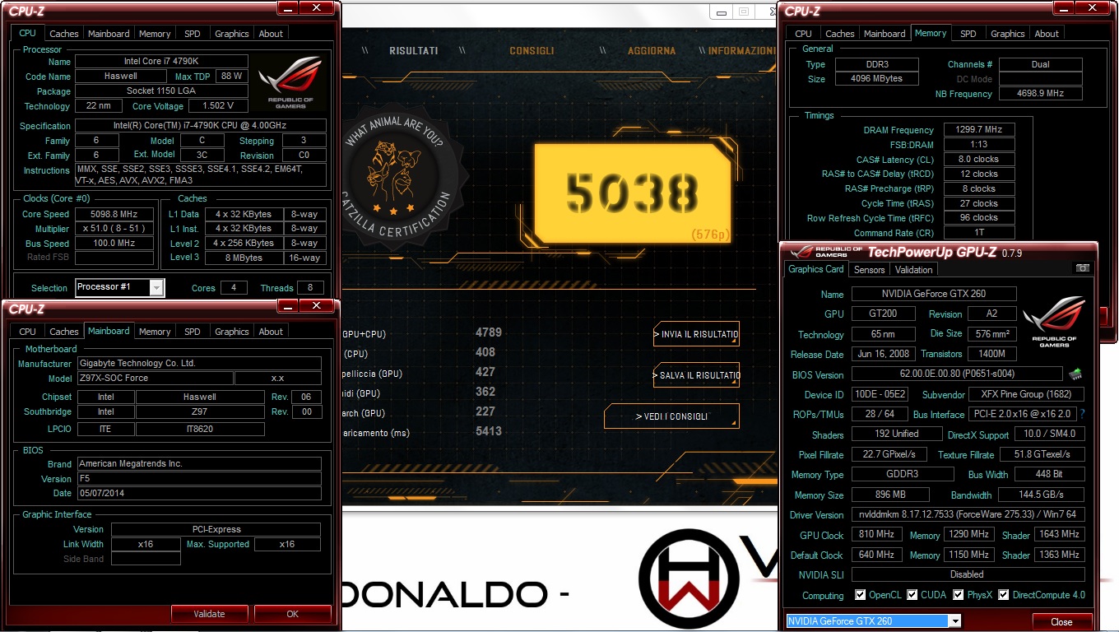Click the CAS# Latency 8.0 clocks value
Image resolution: width=1119 pixels, height=632 pixels.
pos(978,160)
